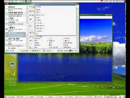
Task: Click the bench plugin's icon in list
Action: (x=6, y=9)
